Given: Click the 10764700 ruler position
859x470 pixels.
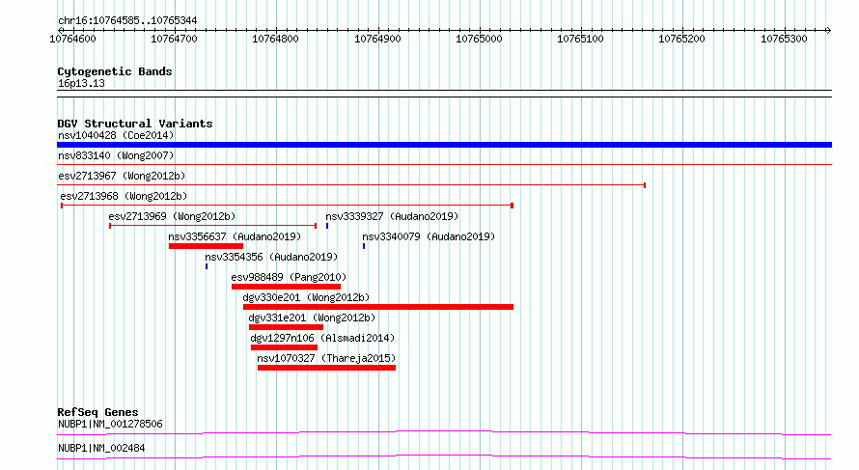Looking at the screenshot, I should 174,39.
